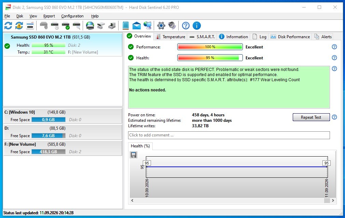Switch to the S.M.A.R.T. tab

click(202, 37)
